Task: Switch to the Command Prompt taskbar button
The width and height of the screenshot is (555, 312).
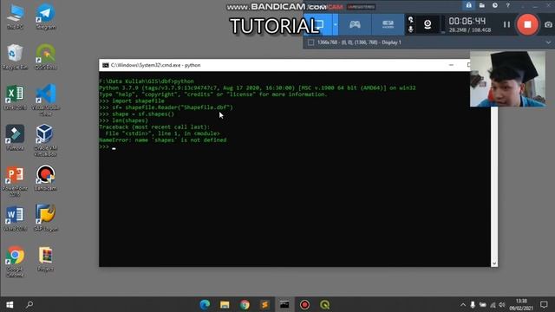Action: 284,304
